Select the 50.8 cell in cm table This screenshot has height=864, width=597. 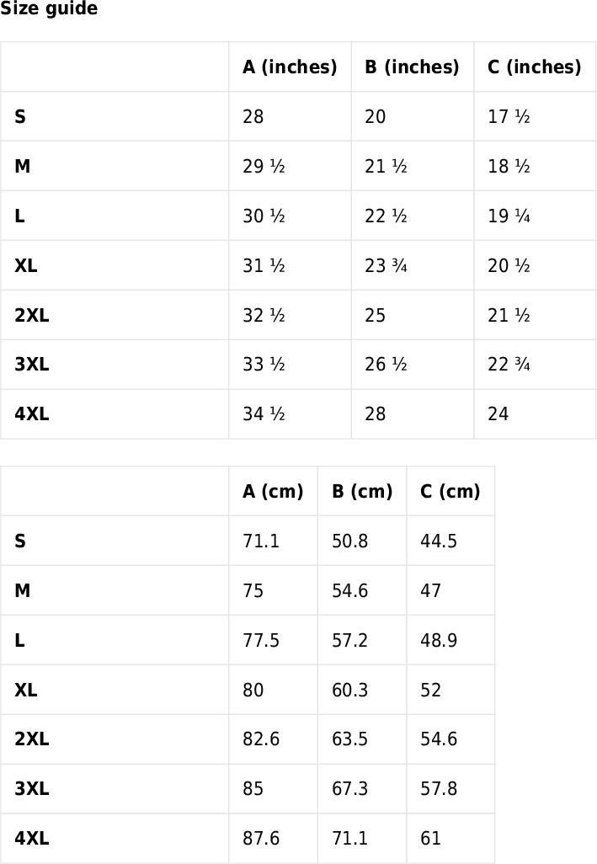click(x=349, y=541)
